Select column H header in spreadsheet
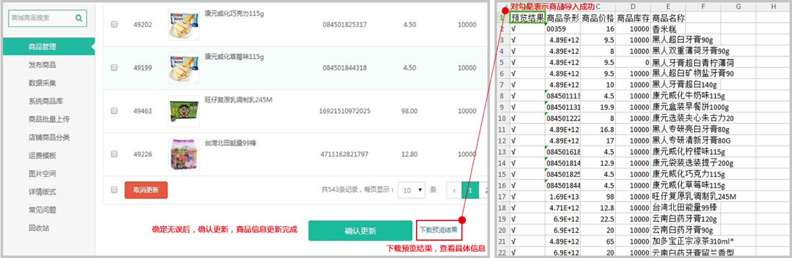The width and height of the screenshot is (792, 258). [773, 7]
